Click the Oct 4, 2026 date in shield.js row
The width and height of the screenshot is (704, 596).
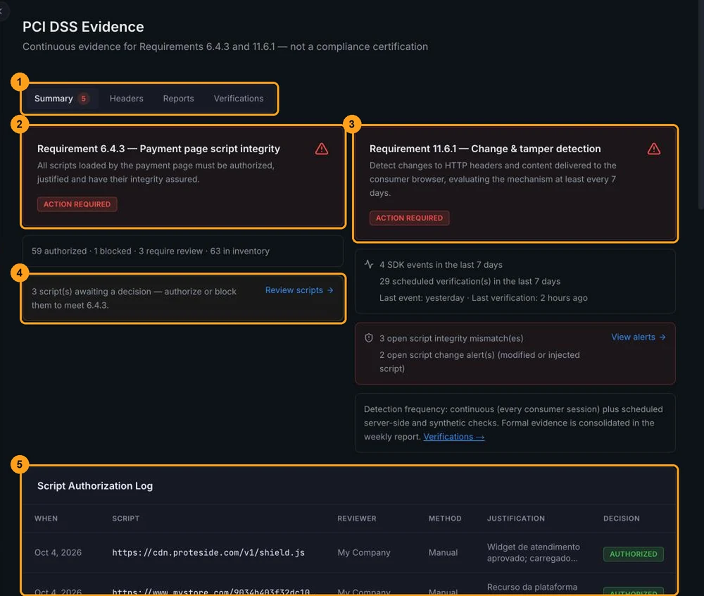click(58, 552)
